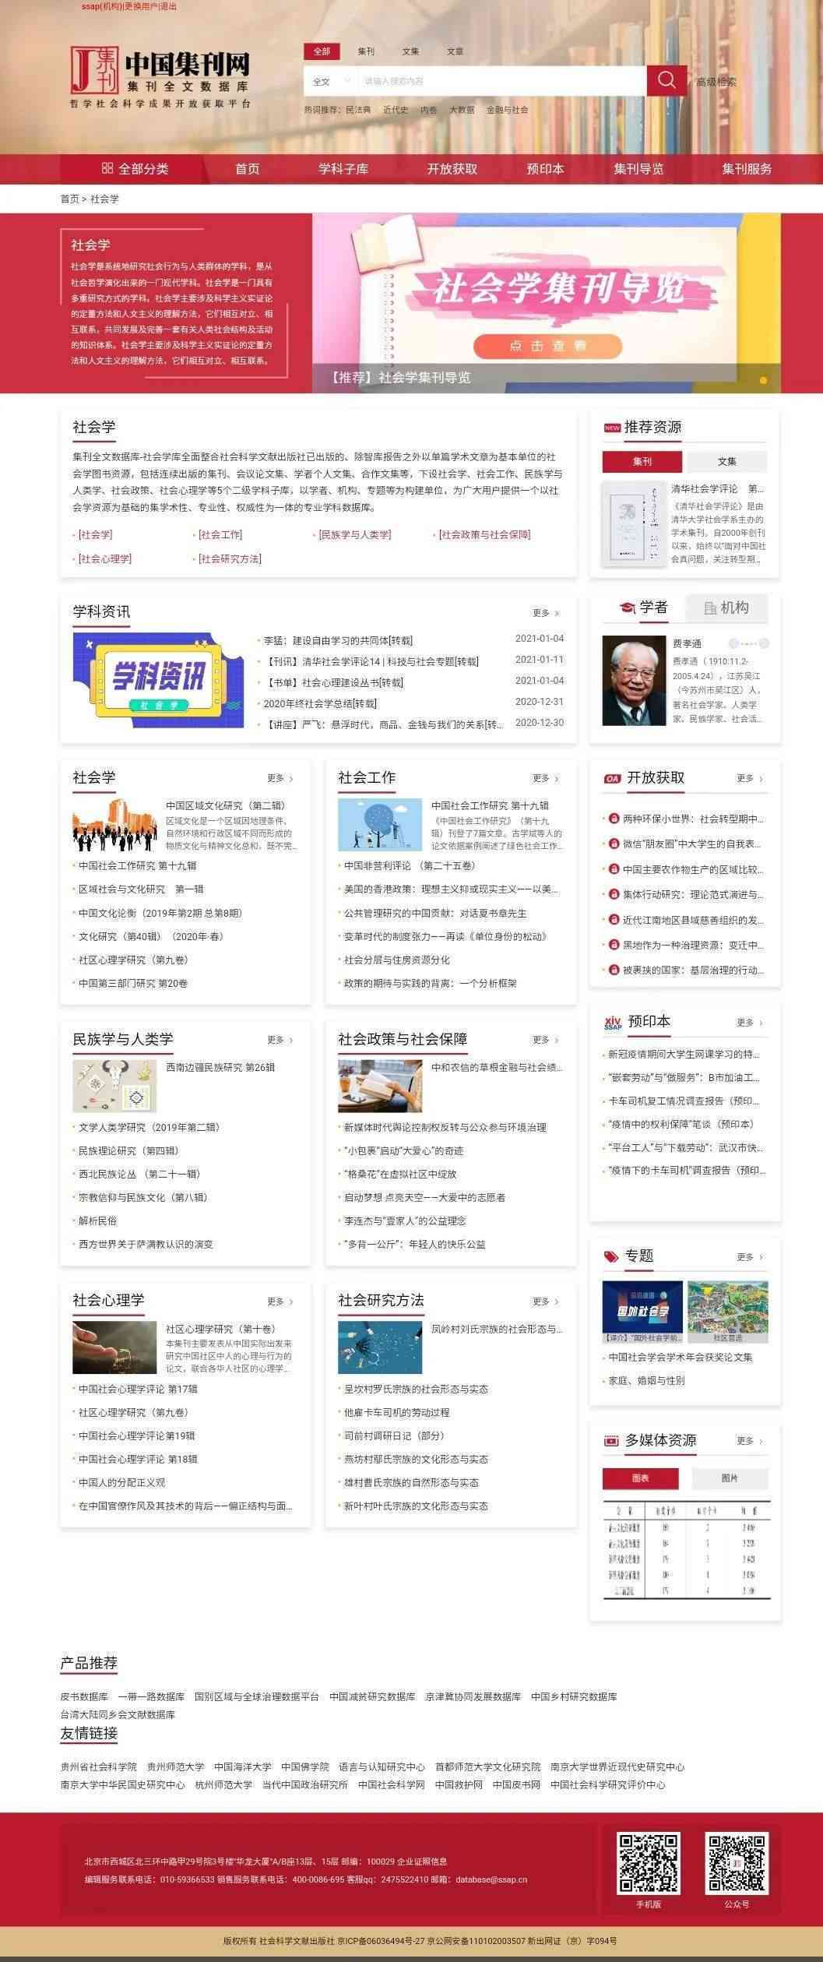Open the 中国社会工作研究 cover thumbnail
Viewport: 823px width, 1962px height.
(380, 824)
